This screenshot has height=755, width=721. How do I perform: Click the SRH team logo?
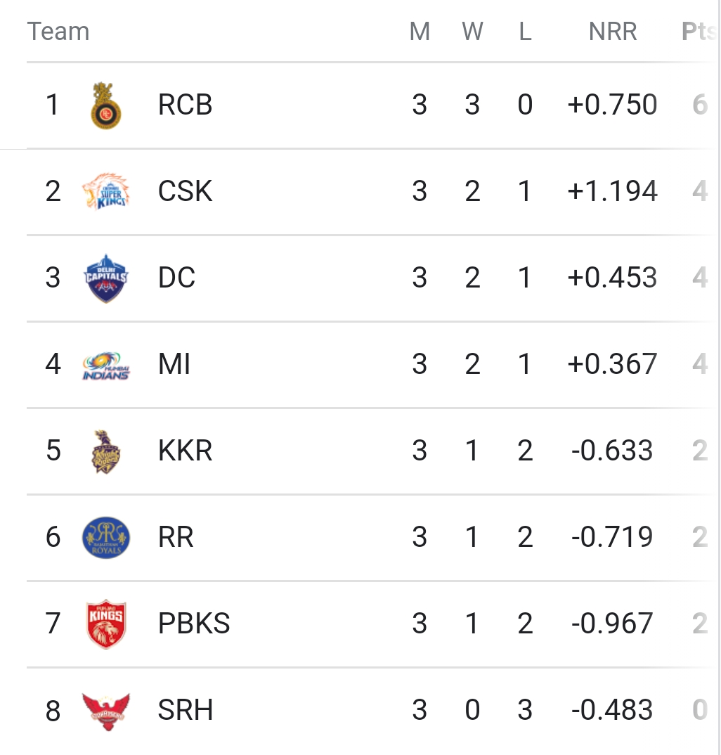106,710
